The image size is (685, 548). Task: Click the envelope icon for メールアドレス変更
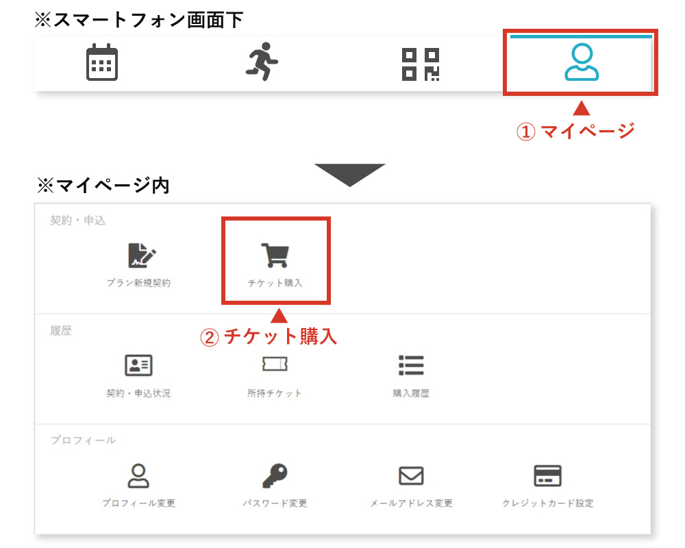(411, 475)
